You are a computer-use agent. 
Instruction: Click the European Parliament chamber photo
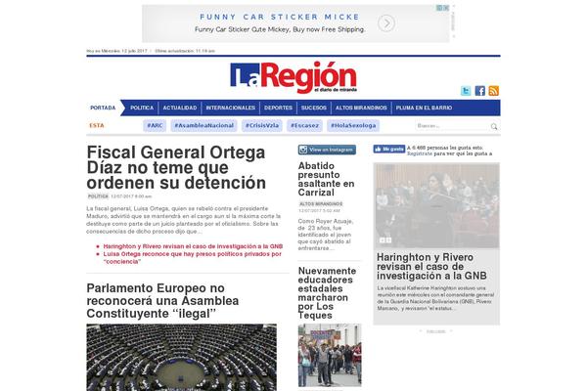click(182, 358)
